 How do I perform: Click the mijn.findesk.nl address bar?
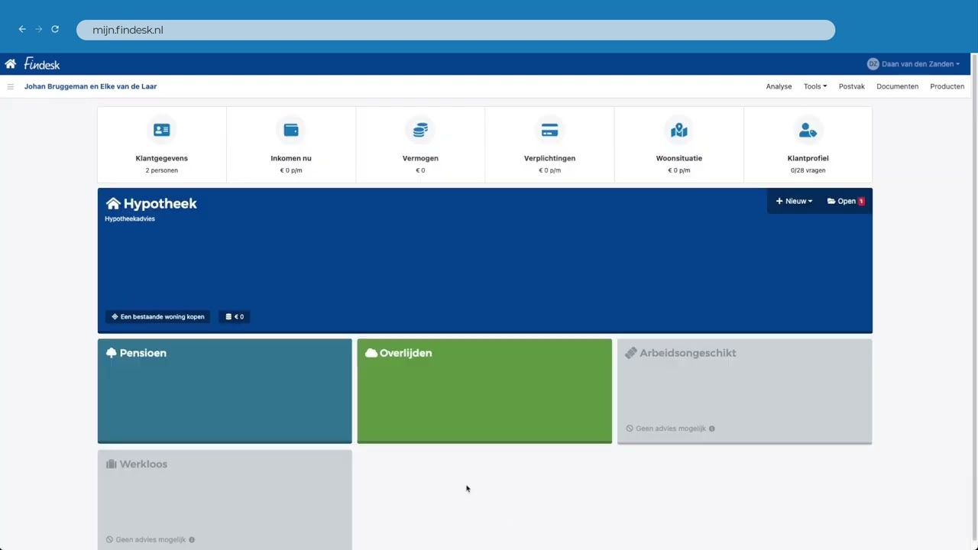(x=455, y=30)
